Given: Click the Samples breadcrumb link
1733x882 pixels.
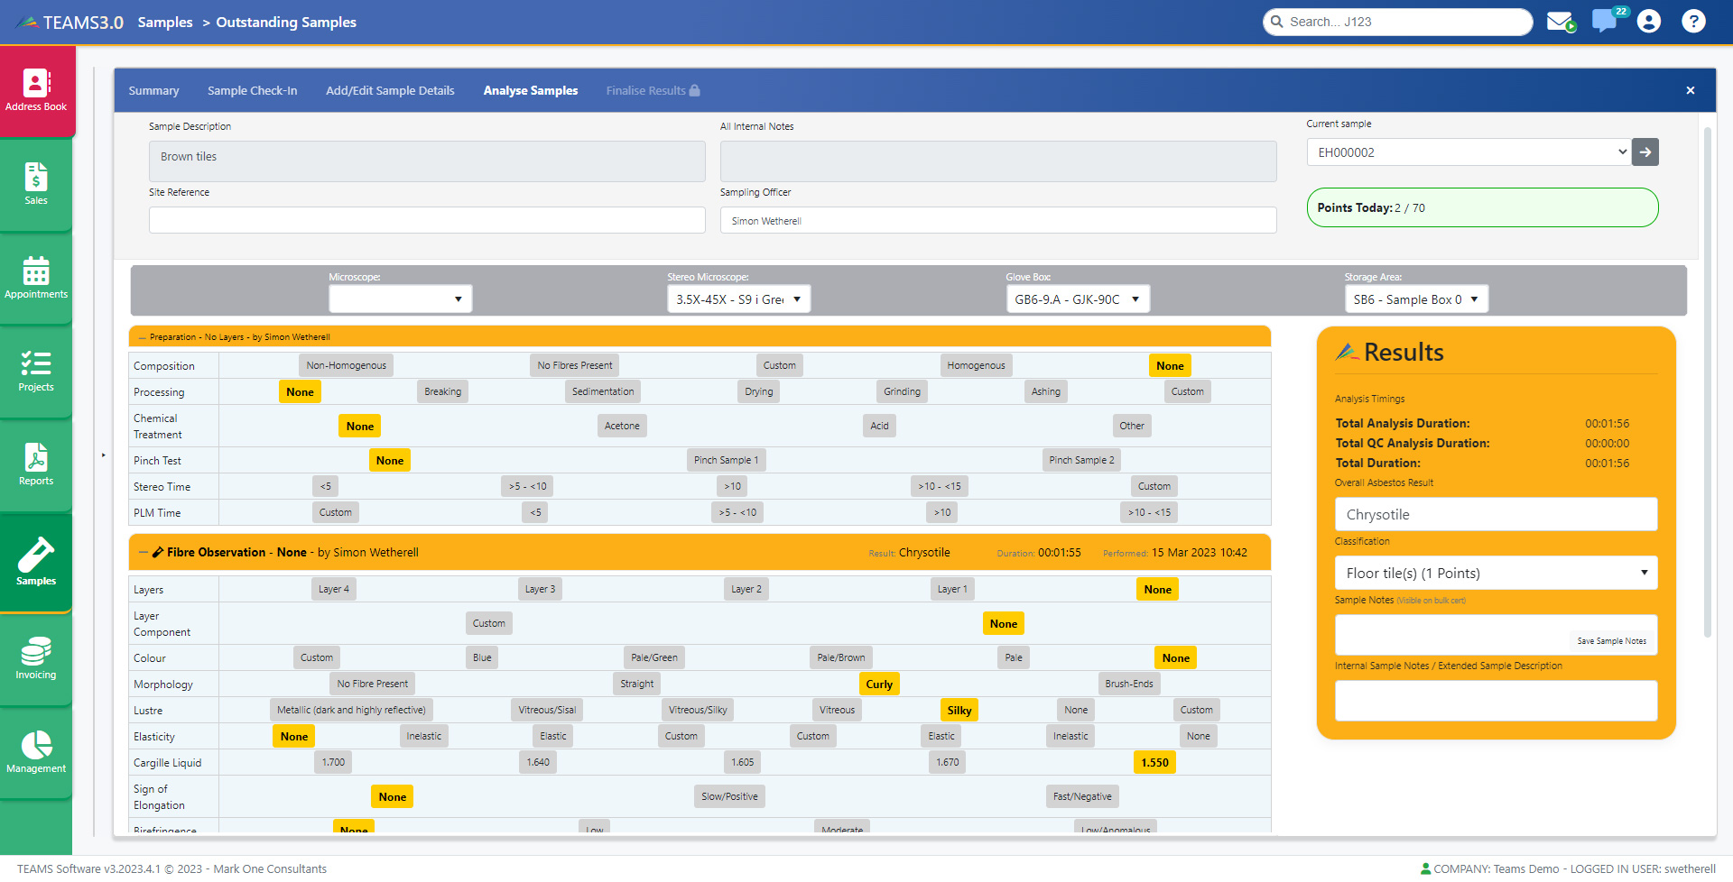Looking at the screenshot, I should [165, 22].
